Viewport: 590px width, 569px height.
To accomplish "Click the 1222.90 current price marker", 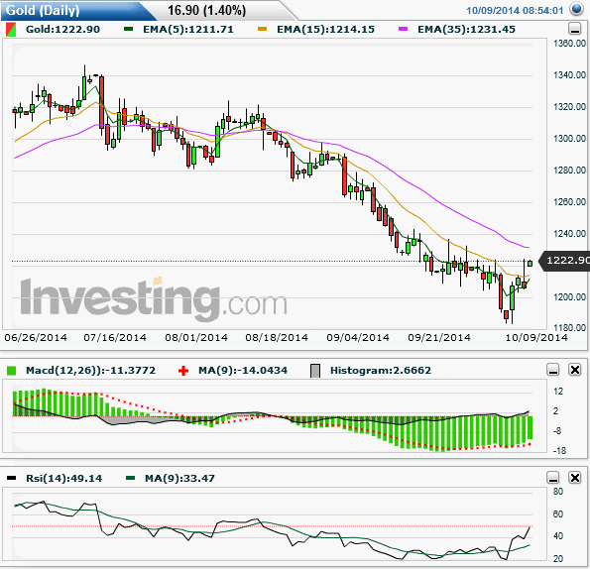I will [565, 261].
